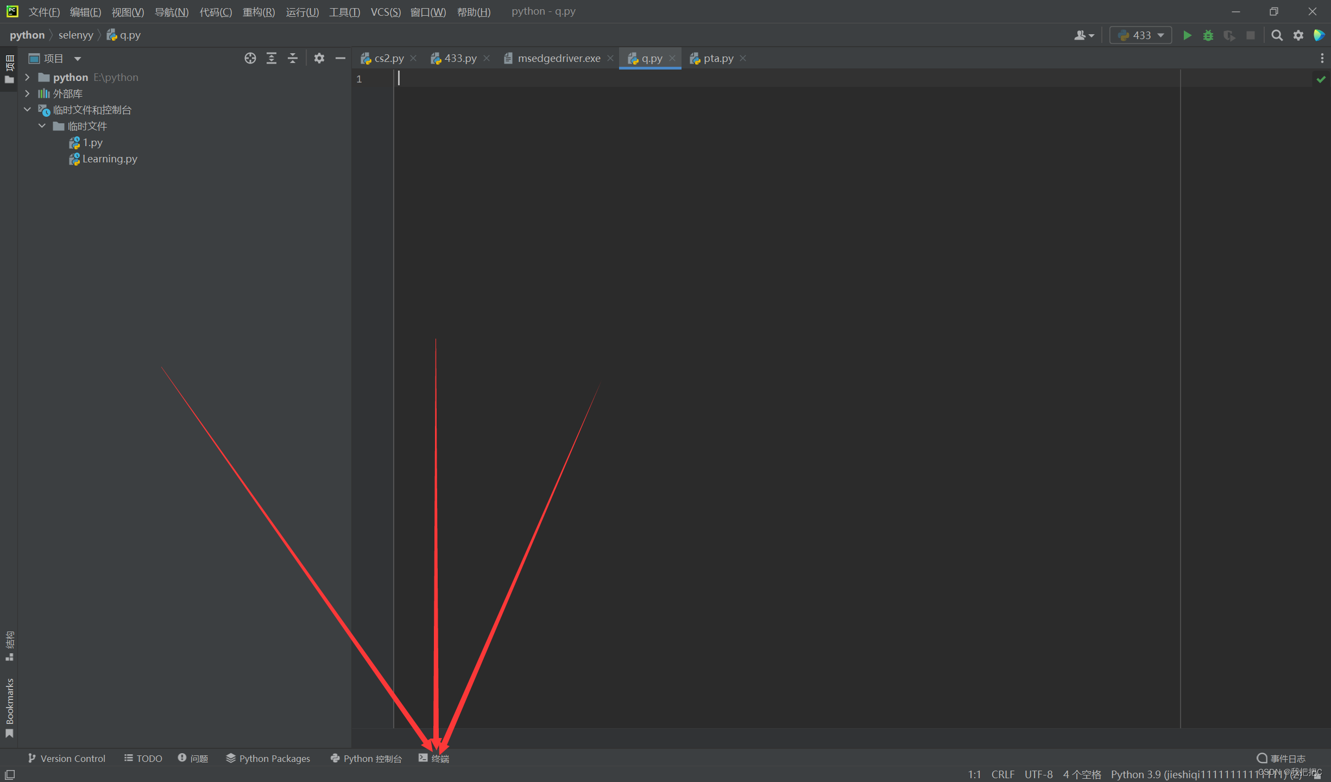Open project panel options gear
The height and width of the screenshot is (782, 1331).
[x=319, y=59]
